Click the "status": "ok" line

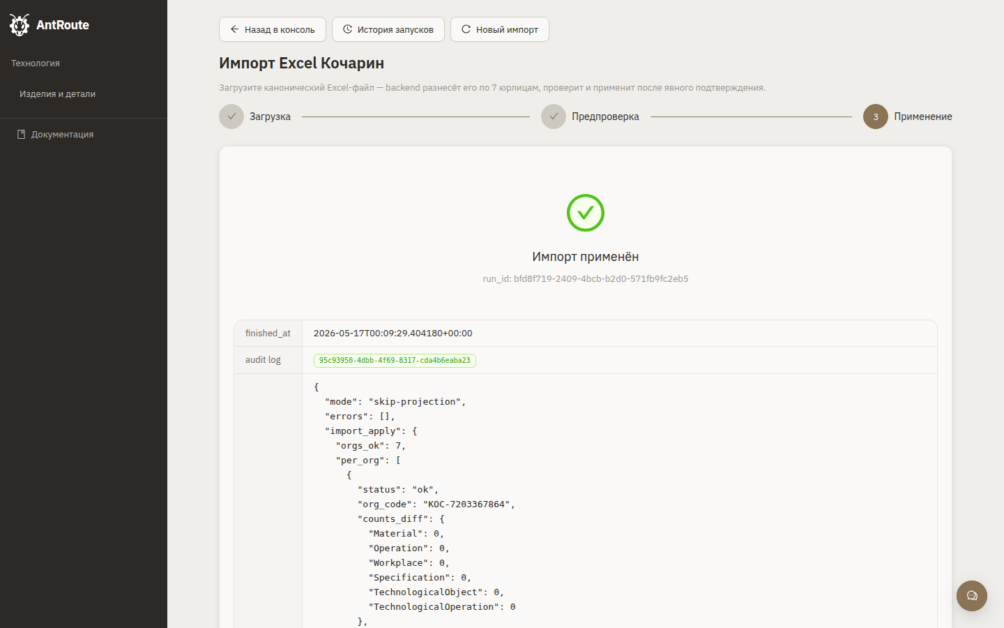(x=398, y=490)
